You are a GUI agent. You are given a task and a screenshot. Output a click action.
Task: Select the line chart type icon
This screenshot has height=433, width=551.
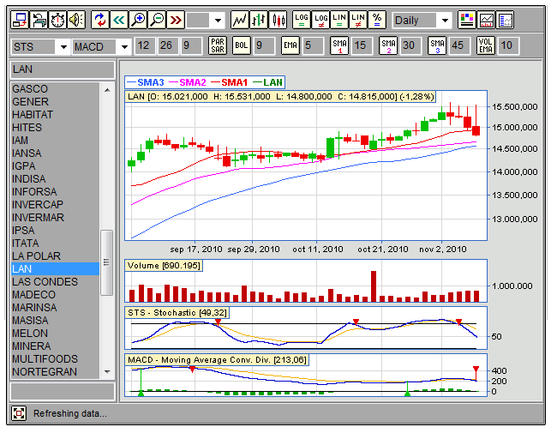(240, 20)
